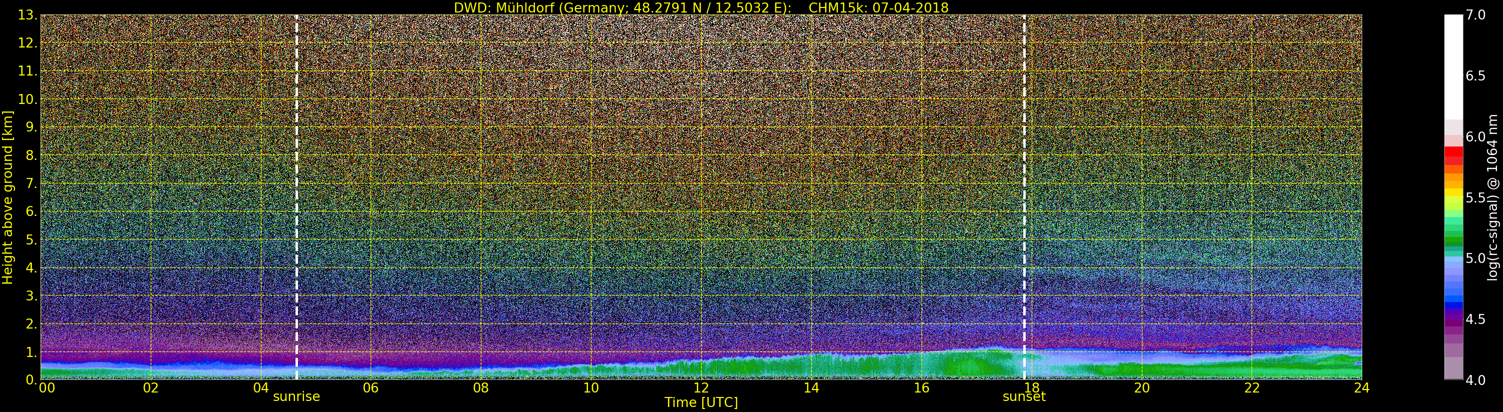Click the 'Height above ground [km]' axis label

[8, 197]
